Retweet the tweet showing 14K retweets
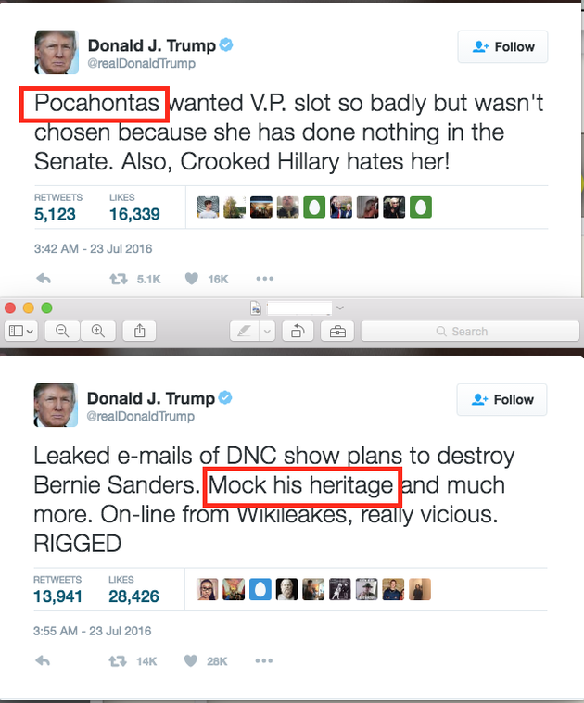 click(x=118, y=661)
